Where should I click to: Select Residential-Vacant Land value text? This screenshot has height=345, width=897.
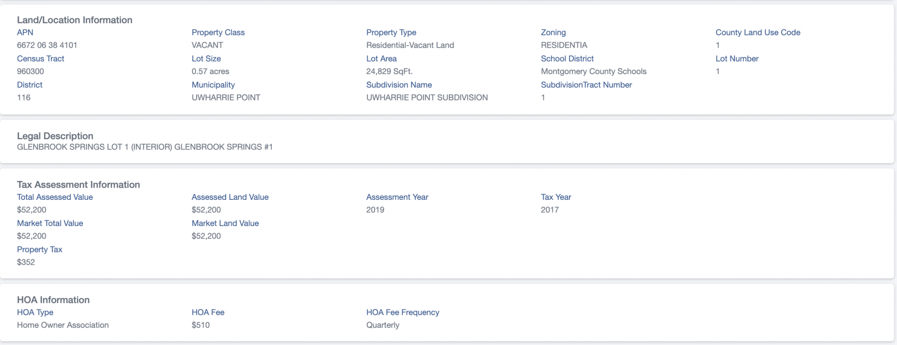pos(410,45)
